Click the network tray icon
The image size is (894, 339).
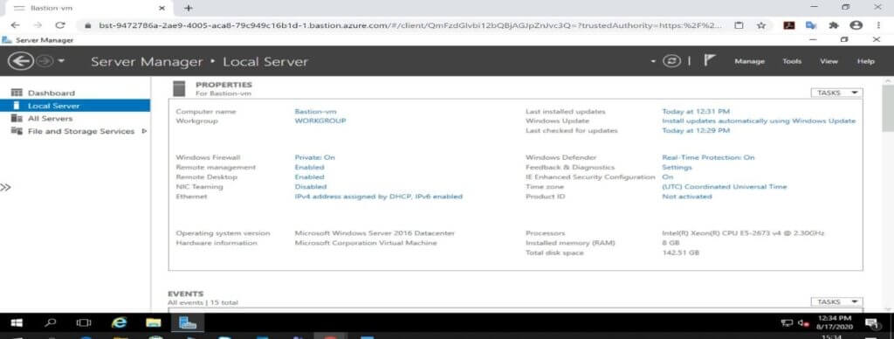(x=787, y=323)
